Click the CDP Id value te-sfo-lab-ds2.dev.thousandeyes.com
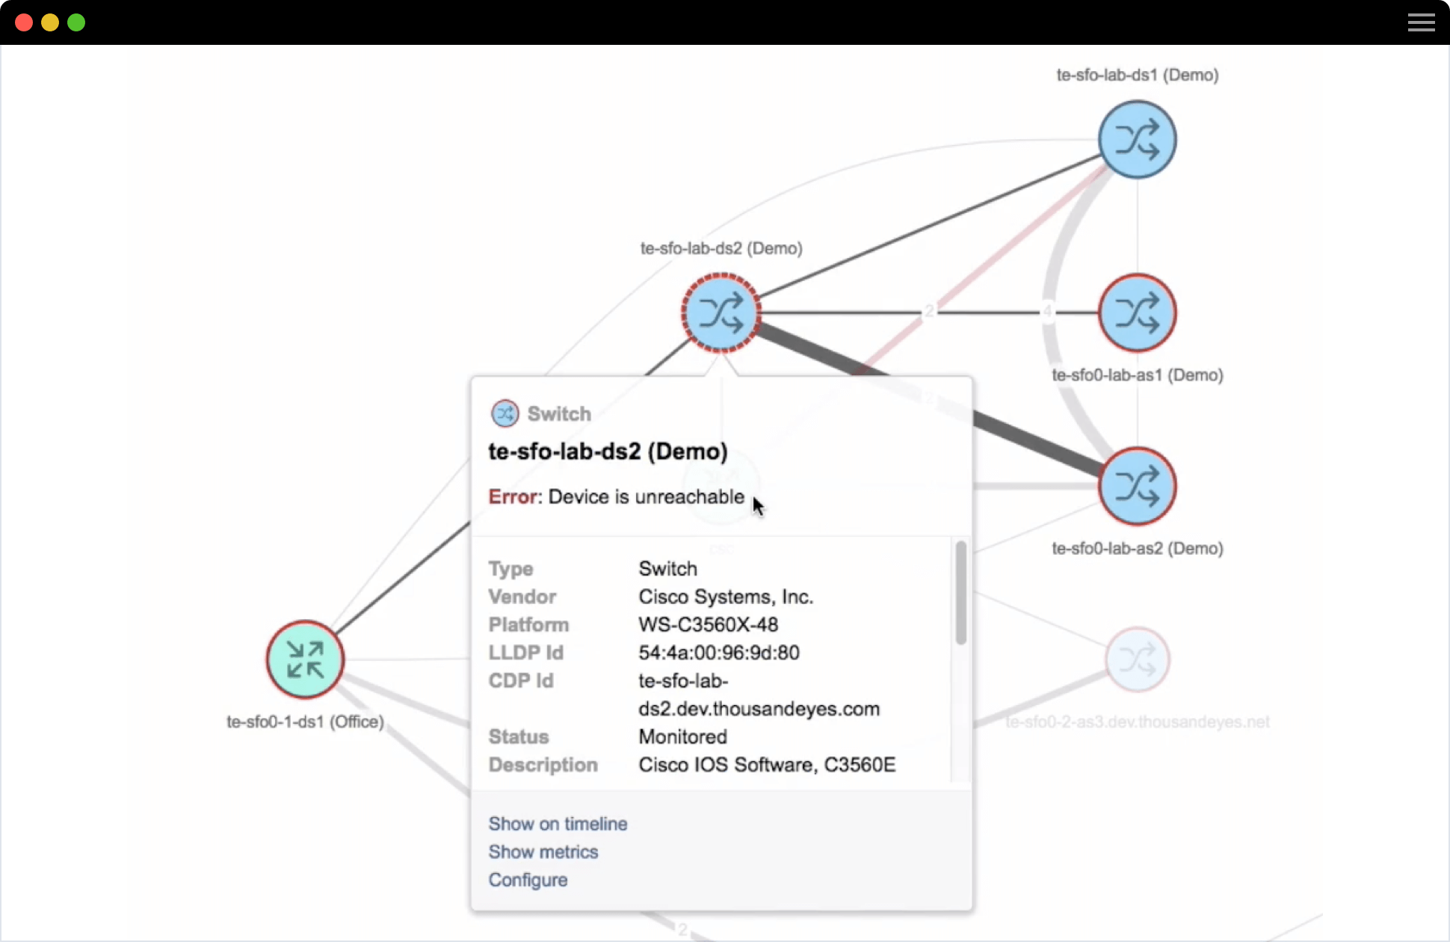Viewport: 1450px width, 942px height. 759,695
